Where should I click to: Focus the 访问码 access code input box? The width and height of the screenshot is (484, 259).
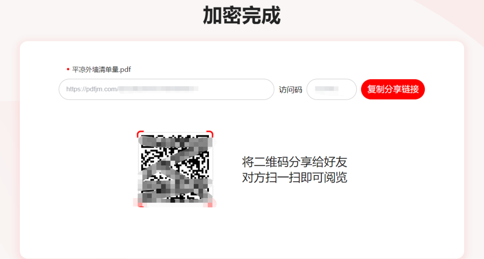[x=331, y=89]
